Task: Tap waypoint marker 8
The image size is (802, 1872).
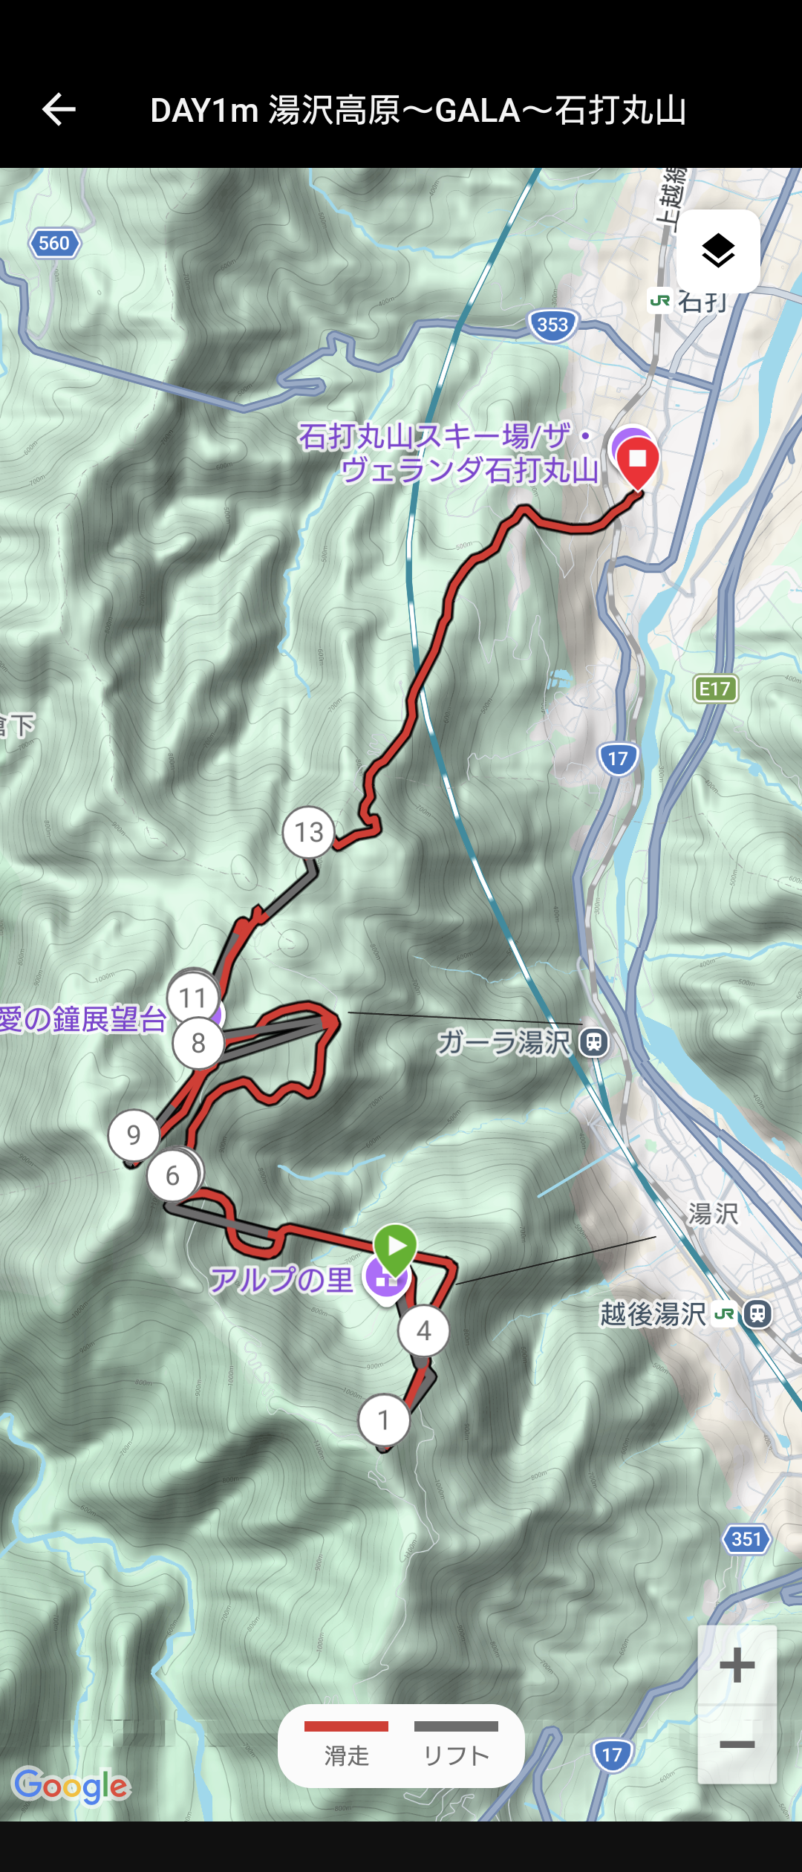Action: point(198,1043)
